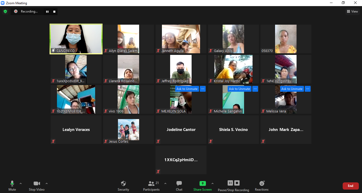Expand audio options arrow beside Mute
This screenshot has width=362, height=193.
point(21,183)
